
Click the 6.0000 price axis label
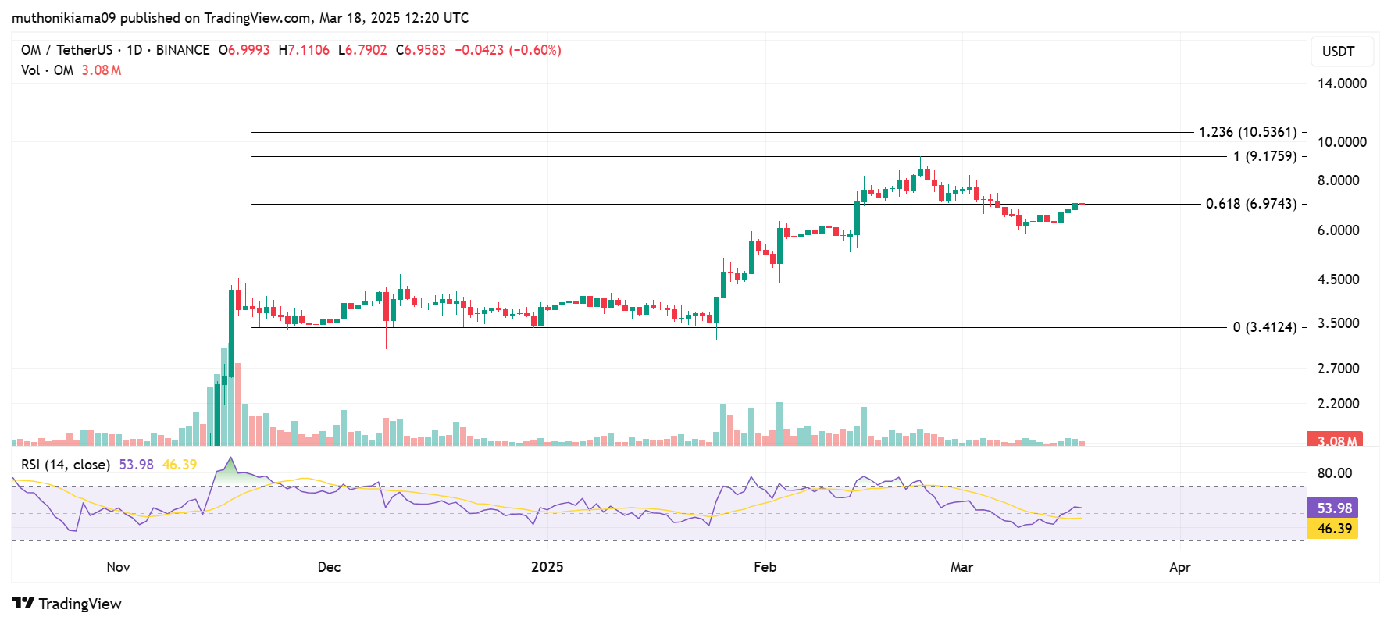point(1339,230)
